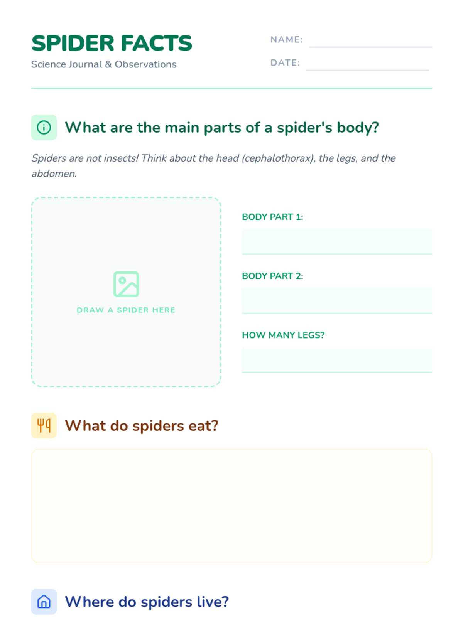This screenshot has width=463, height=617.
Task: Click the info circle icon beside body parts question
Action: coord(44,127)
